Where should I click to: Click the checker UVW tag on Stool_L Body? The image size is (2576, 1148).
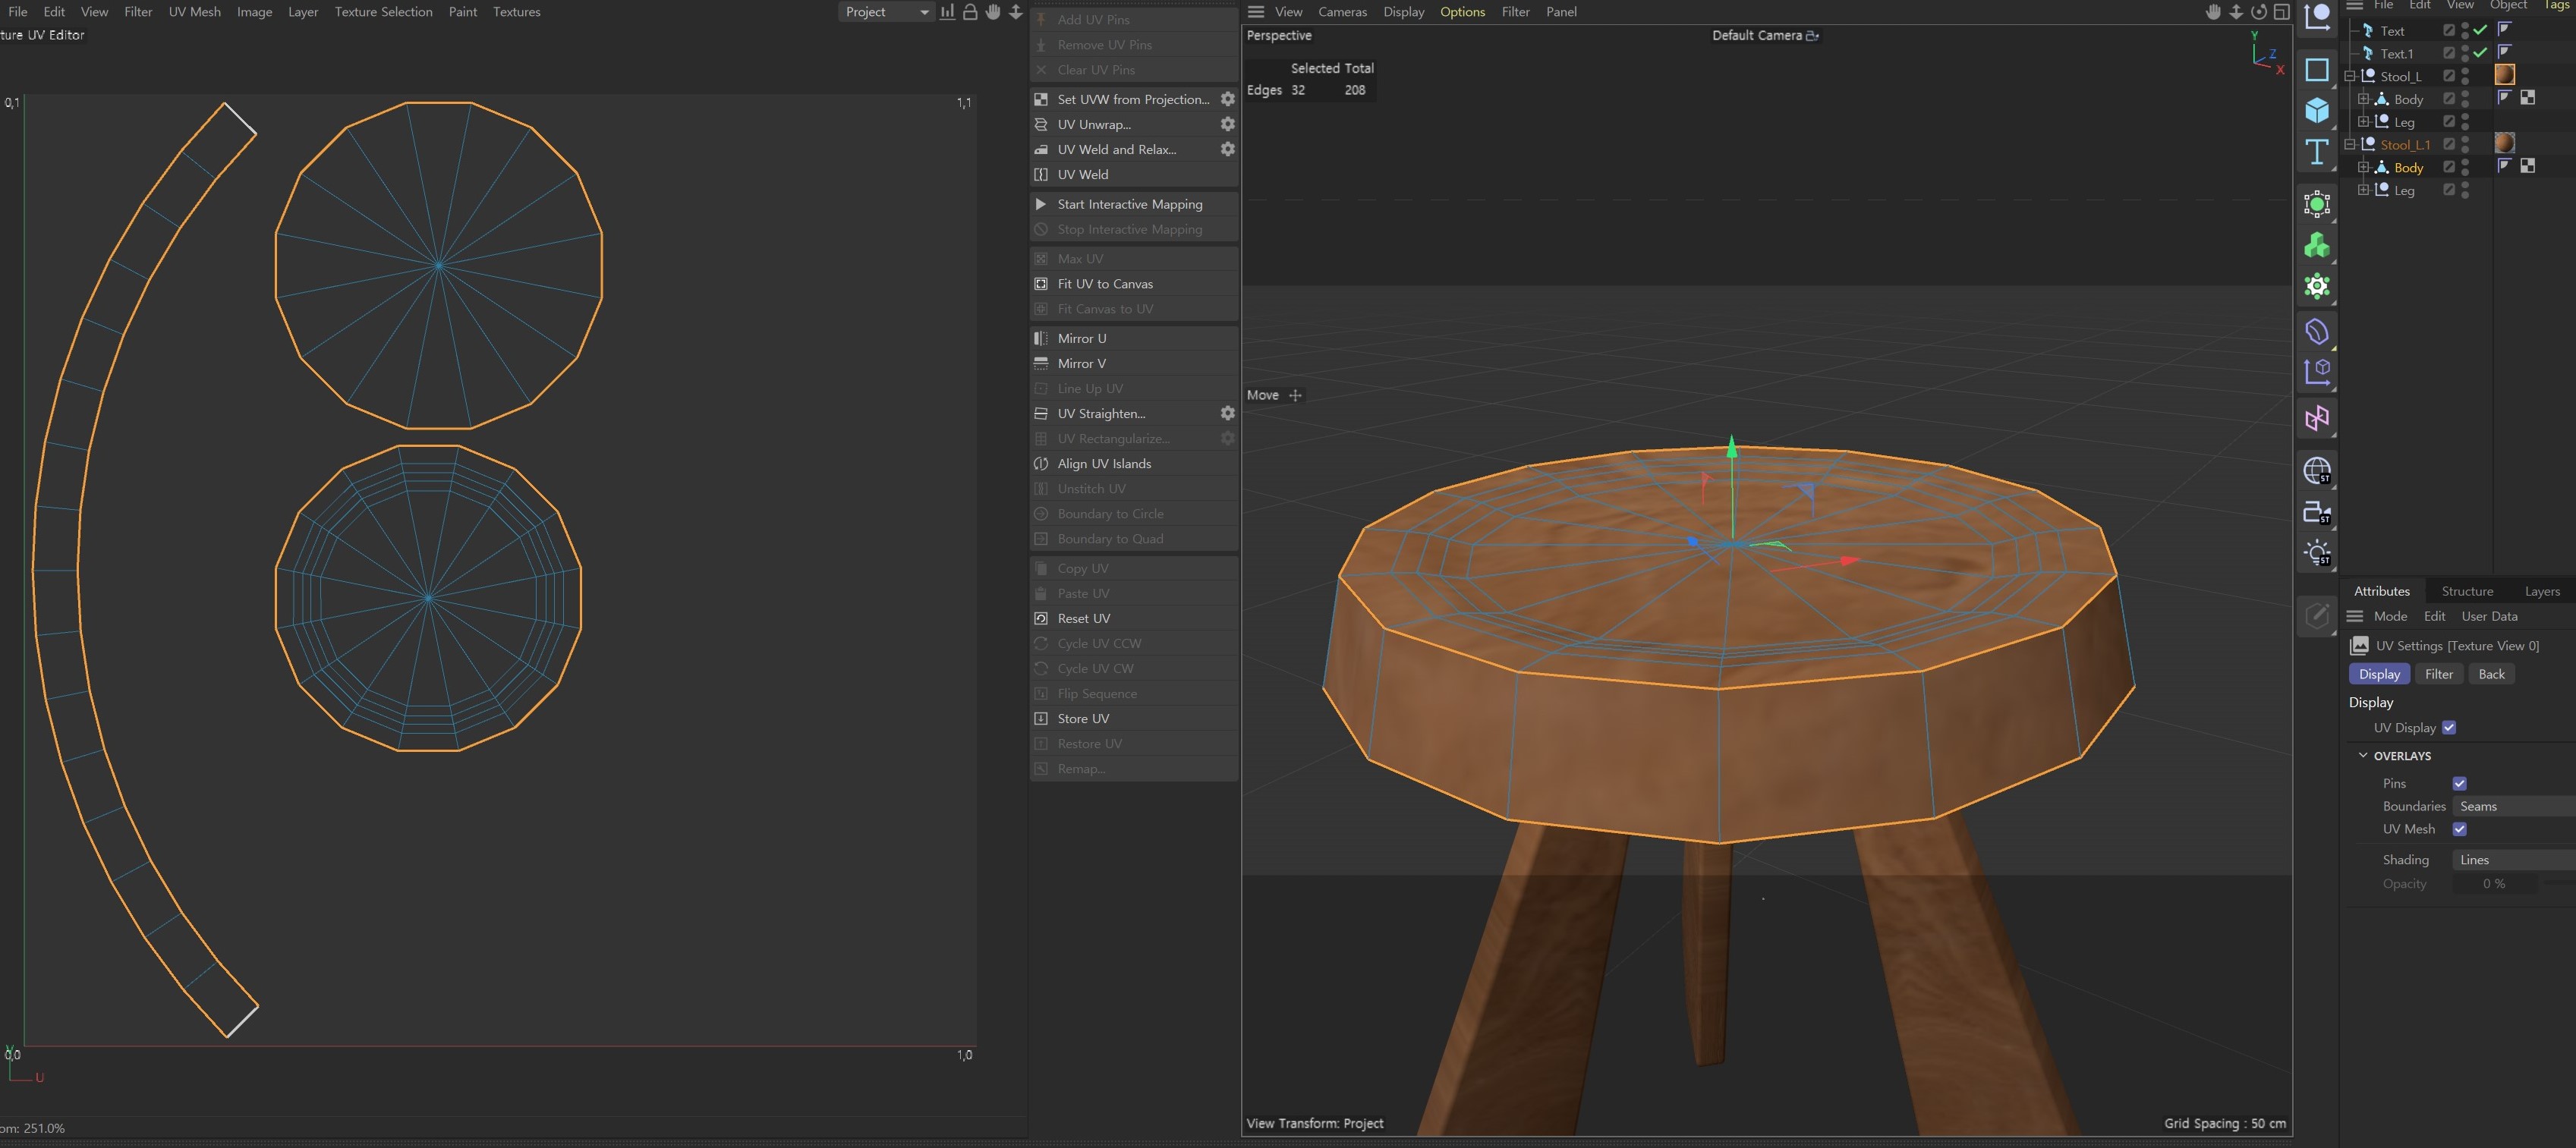click(2527, 97)
